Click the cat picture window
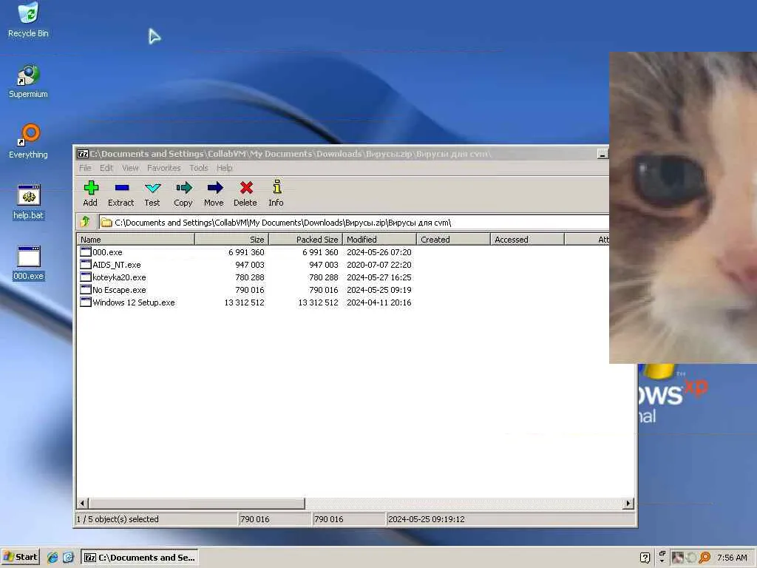 683,208
